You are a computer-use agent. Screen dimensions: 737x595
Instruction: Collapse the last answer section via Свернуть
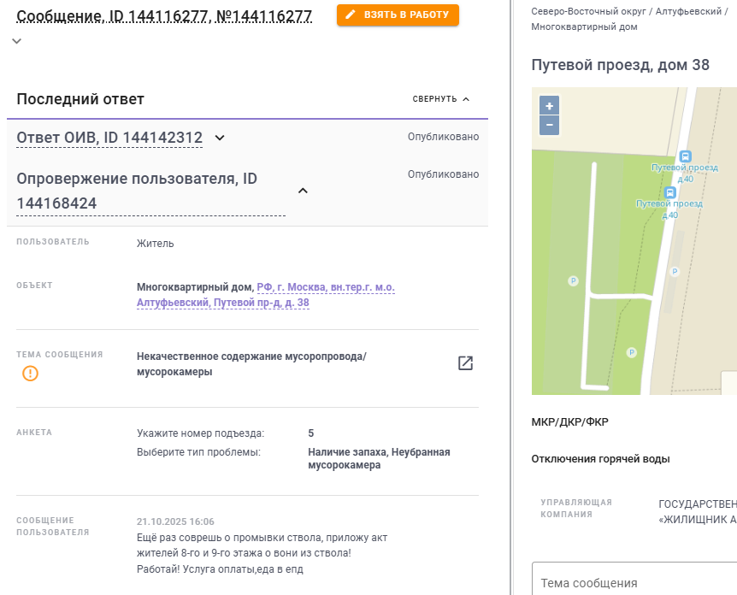441,99
